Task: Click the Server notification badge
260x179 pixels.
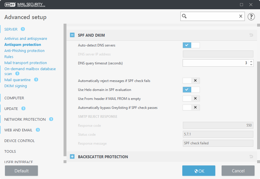Action: (x=23, y=29)
